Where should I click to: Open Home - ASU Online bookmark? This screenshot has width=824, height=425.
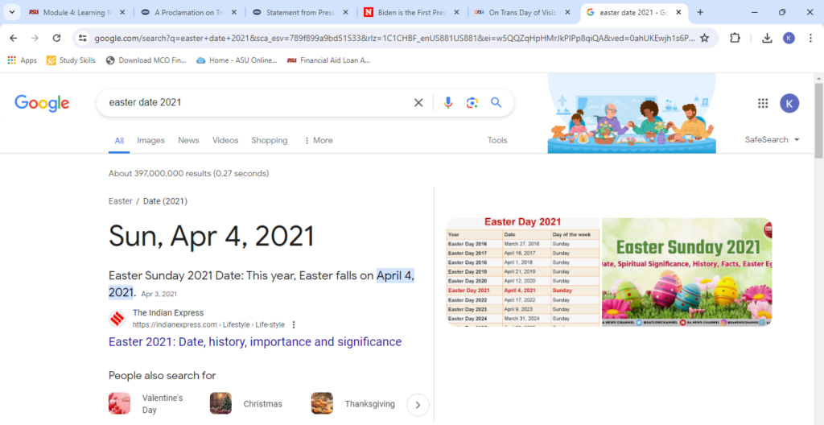[237, 60]
